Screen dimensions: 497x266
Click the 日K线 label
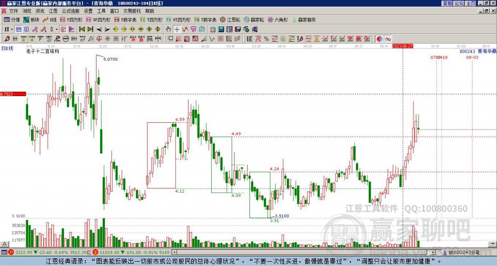[x=7, y=49]
